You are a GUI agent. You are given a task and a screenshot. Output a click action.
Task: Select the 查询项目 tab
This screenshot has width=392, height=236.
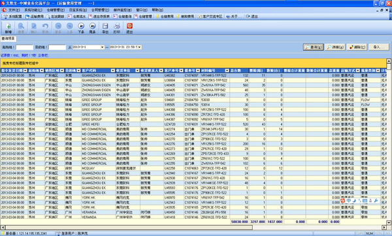pos(8,38)
